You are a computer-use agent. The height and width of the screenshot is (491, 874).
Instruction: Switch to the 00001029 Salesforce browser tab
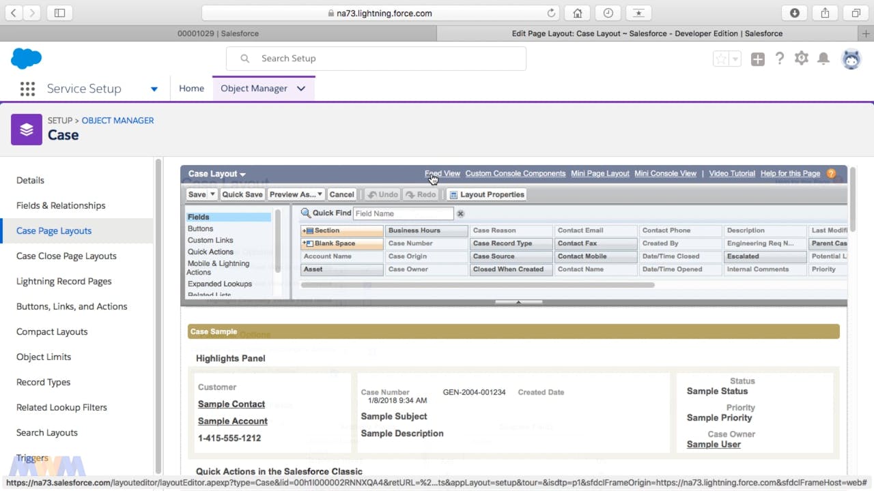[218, 33]
